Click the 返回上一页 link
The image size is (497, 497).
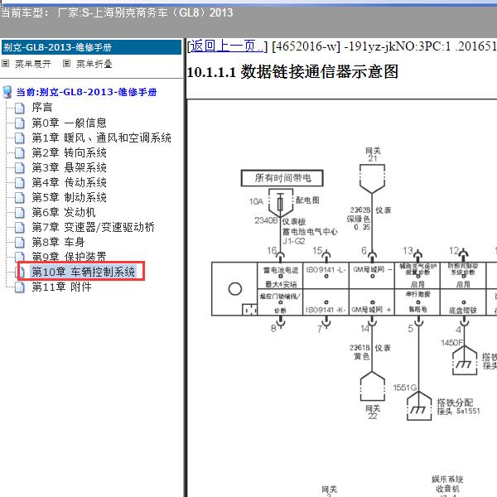pyautogui.click(x=227, y=46)
